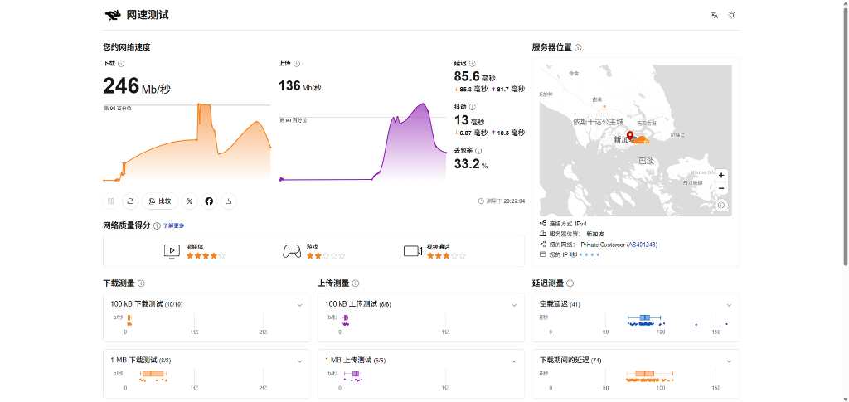The image size is (849, 402).
Task: Show info for 下载 speed
Action: 121,64
